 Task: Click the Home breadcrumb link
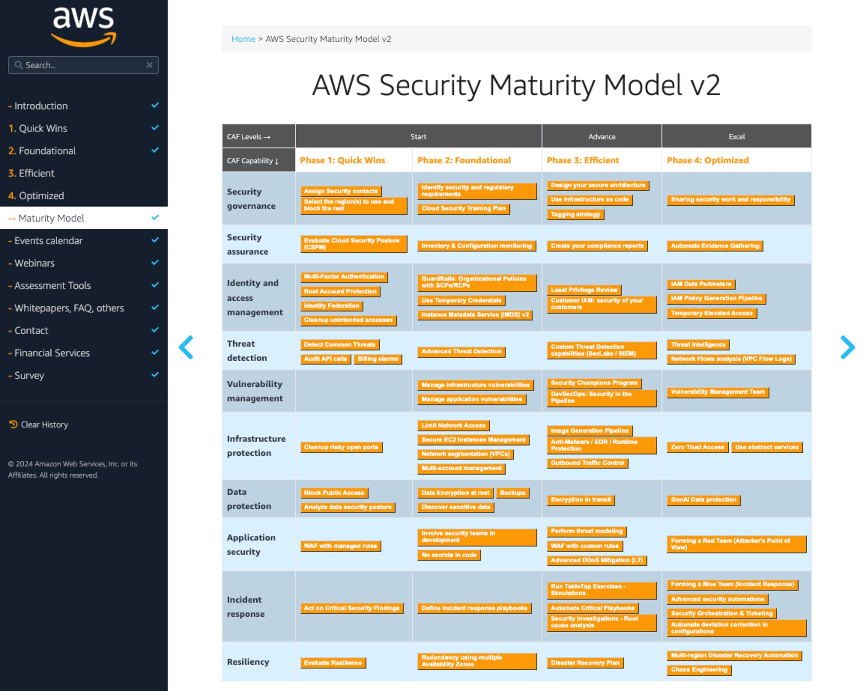click(x=243, y=39)
